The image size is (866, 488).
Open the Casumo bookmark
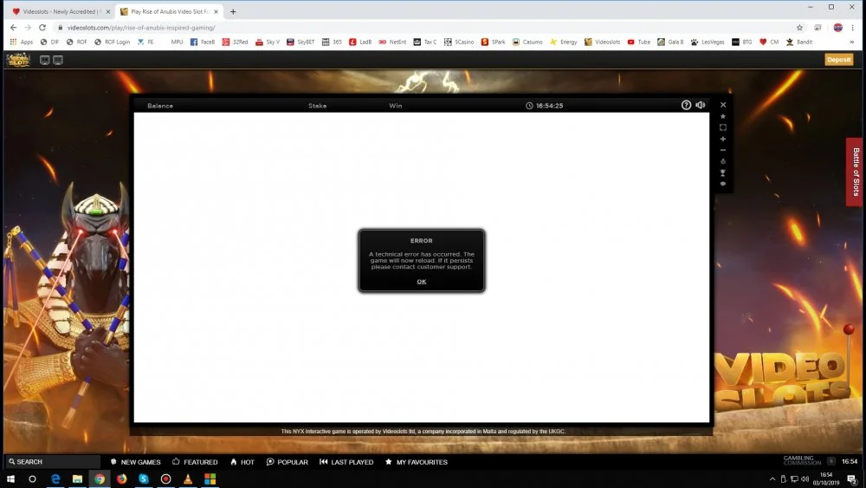(527, 42)
